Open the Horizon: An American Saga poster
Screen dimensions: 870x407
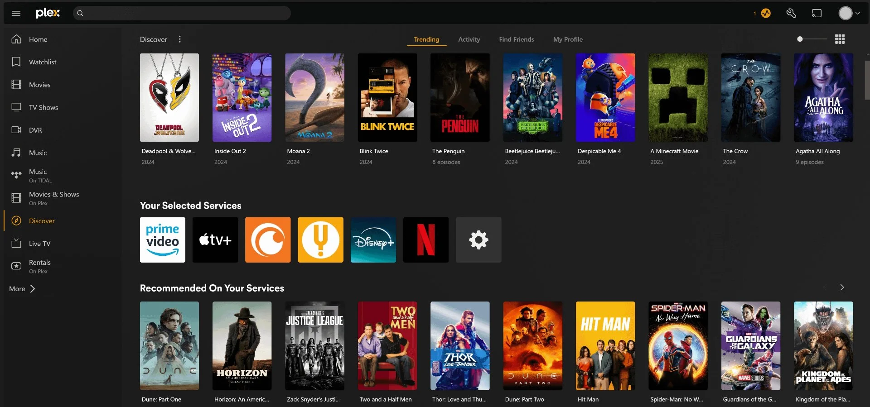(242, 346)
